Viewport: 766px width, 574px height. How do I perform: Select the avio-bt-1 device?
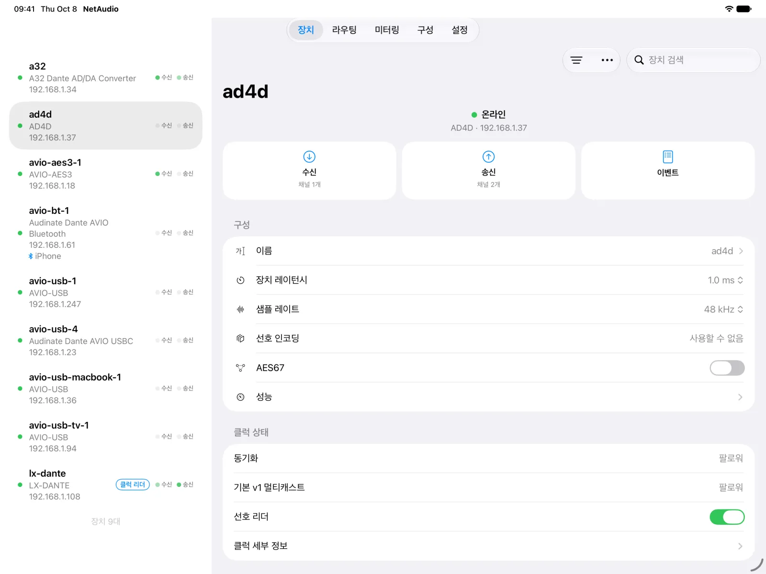[106, 233]
